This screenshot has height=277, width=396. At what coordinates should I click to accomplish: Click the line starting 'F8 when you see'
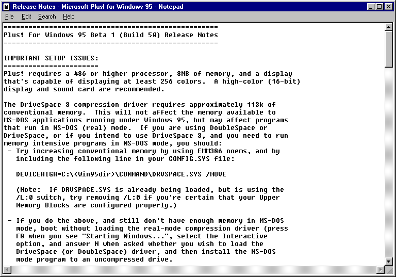tap(142, 236)
